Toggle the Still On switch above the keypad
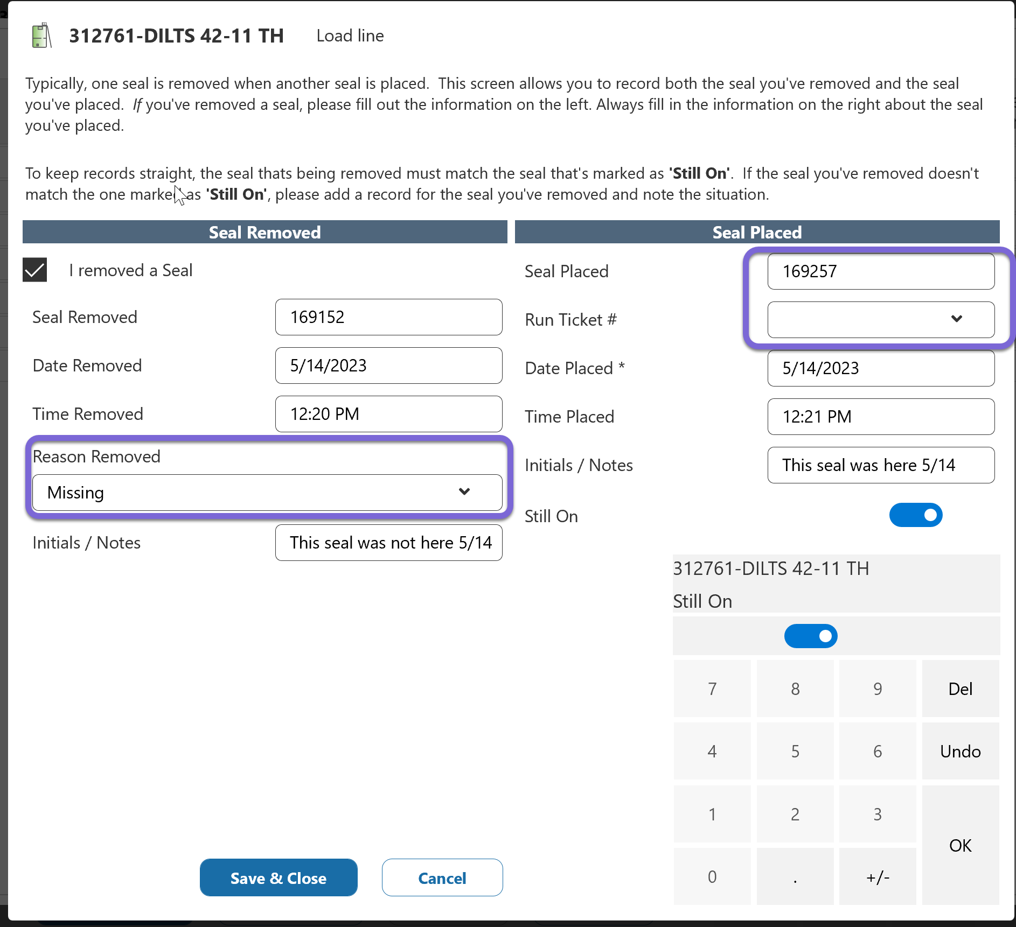Viewport: 1016px width, 927px height. [810, 636]
